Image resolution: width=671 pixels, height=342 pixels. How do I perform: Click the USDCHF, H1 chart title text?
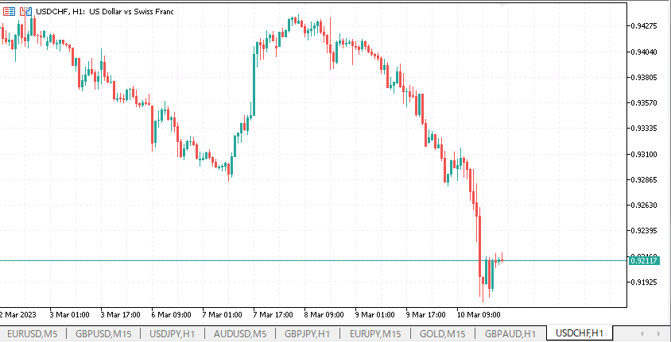(x=105, y=12)
